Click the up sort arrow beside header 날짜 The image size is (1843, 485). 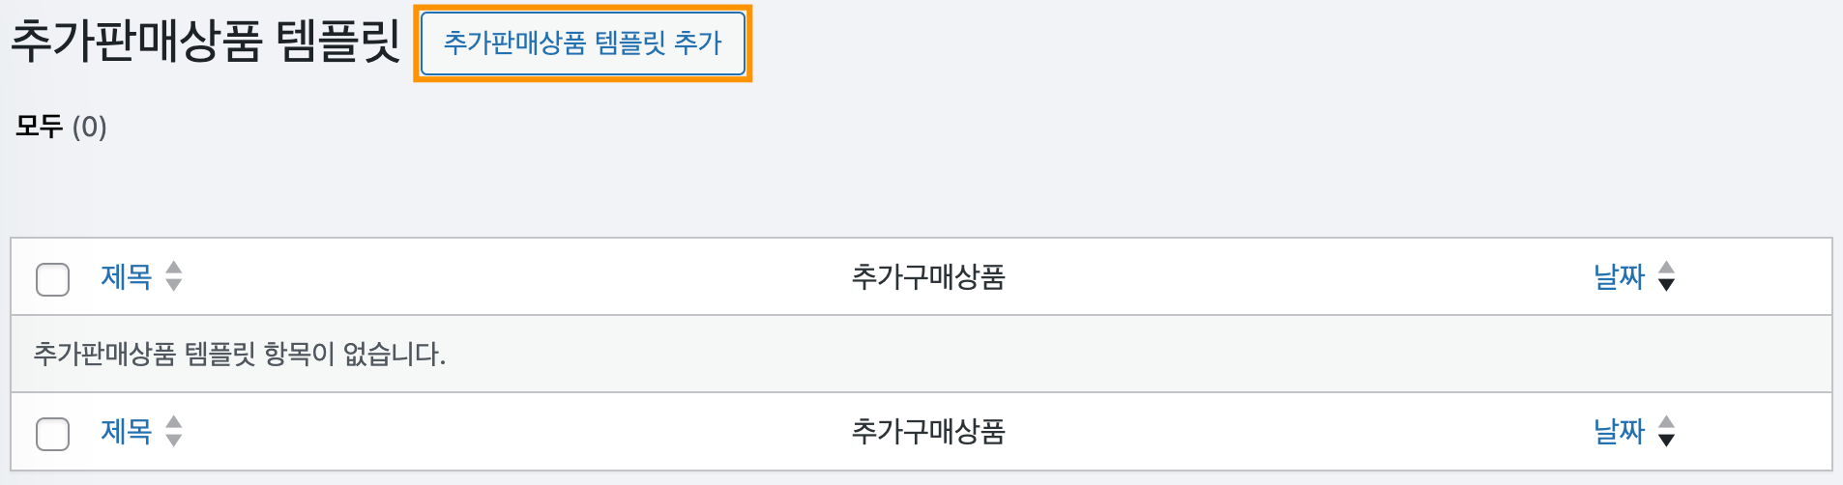point(1666,268)
